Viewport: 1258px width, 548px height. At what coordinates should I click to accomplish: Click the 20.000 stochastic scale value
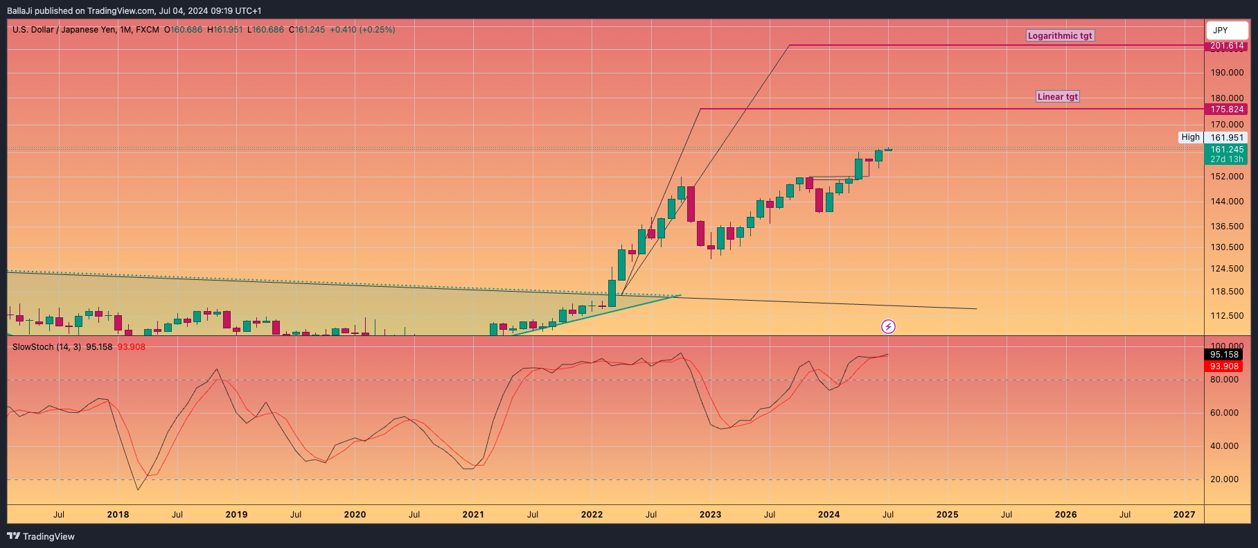1224,479
